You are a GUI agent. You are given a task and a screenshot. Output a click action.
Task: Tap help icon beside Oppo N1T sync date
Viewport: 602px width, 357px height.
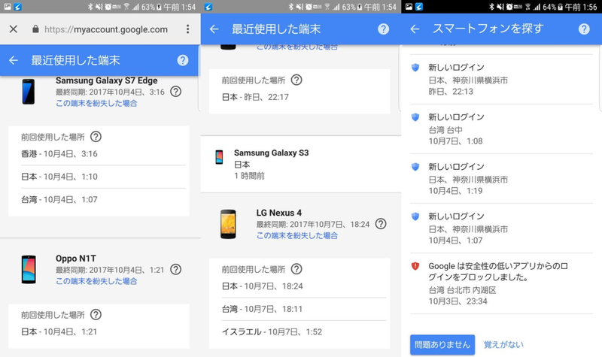[175, 269]
